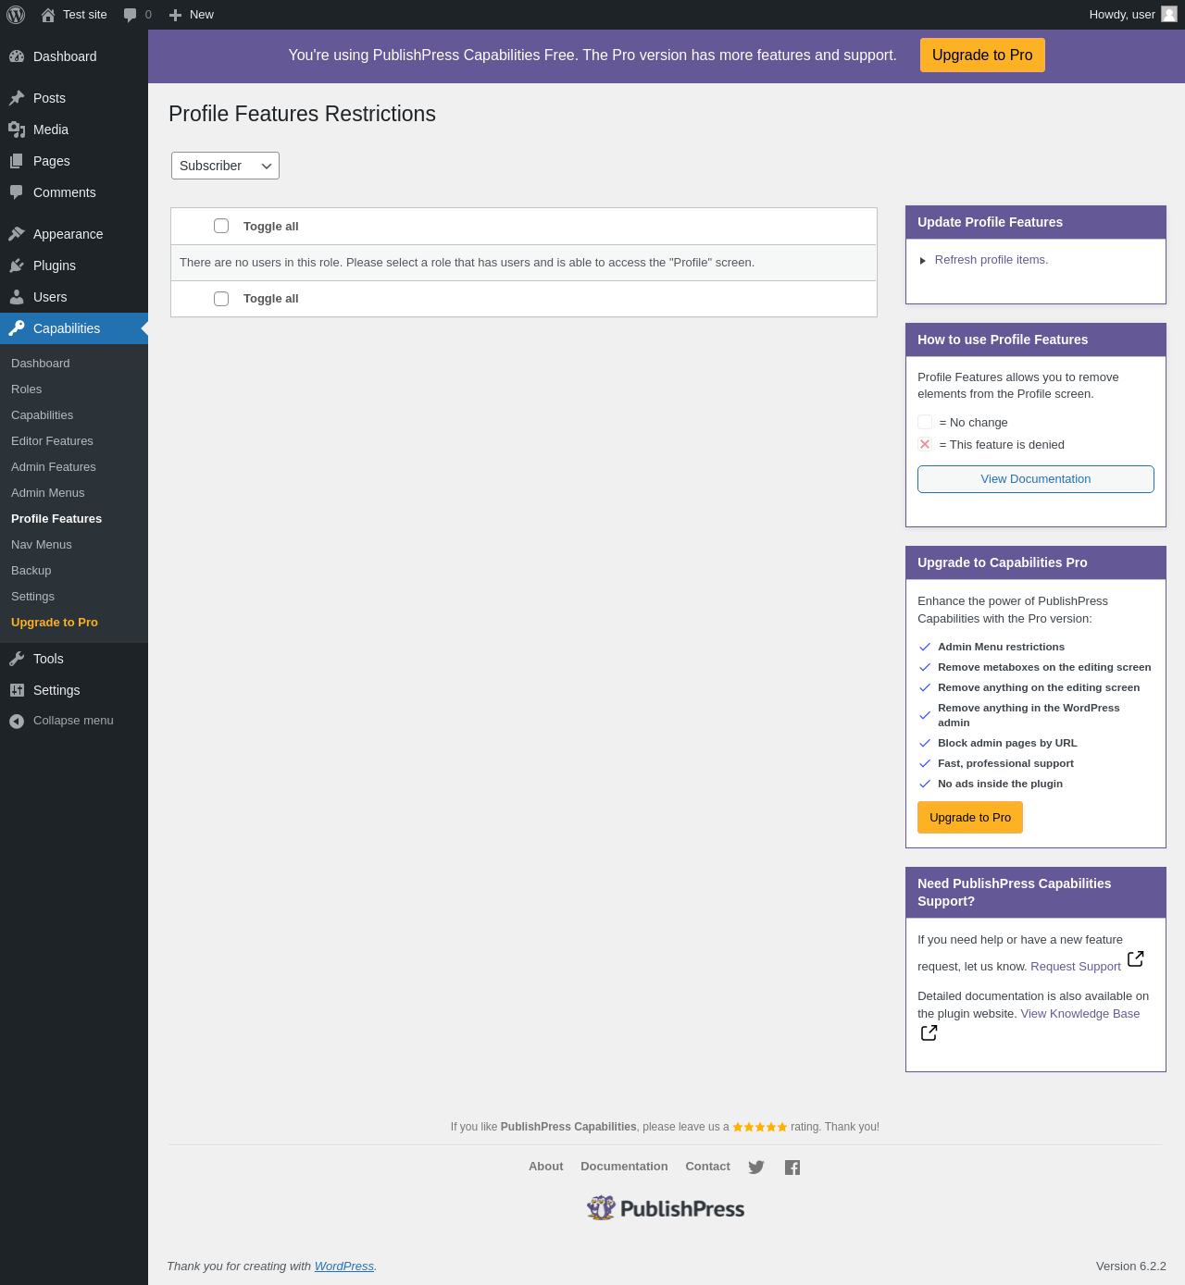Click the Plugins plug icon
Image resolution: width=1185 pixels, height=1285 pixels.
pos(17,266)
